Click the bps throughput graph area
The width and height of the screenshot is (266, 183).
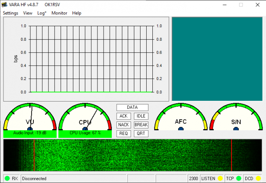coord(86,59)
